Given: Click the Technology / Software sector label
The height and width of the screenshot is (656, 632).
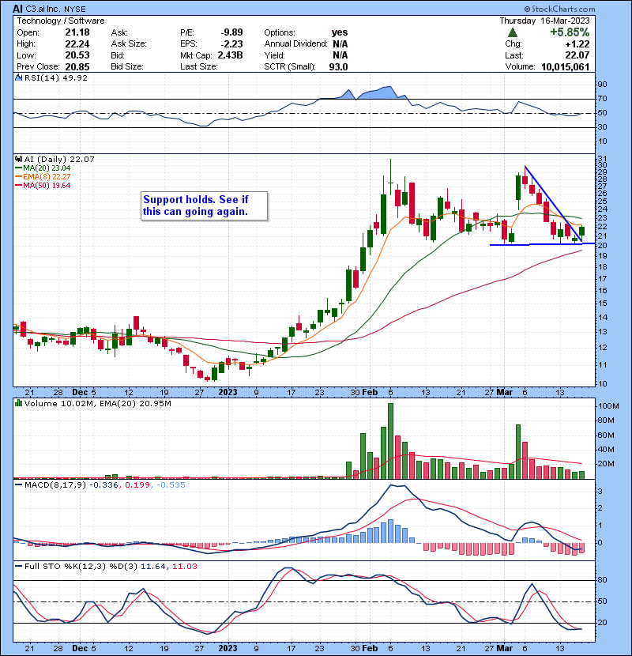Looking at the screenshot, I should coord(61,21).
